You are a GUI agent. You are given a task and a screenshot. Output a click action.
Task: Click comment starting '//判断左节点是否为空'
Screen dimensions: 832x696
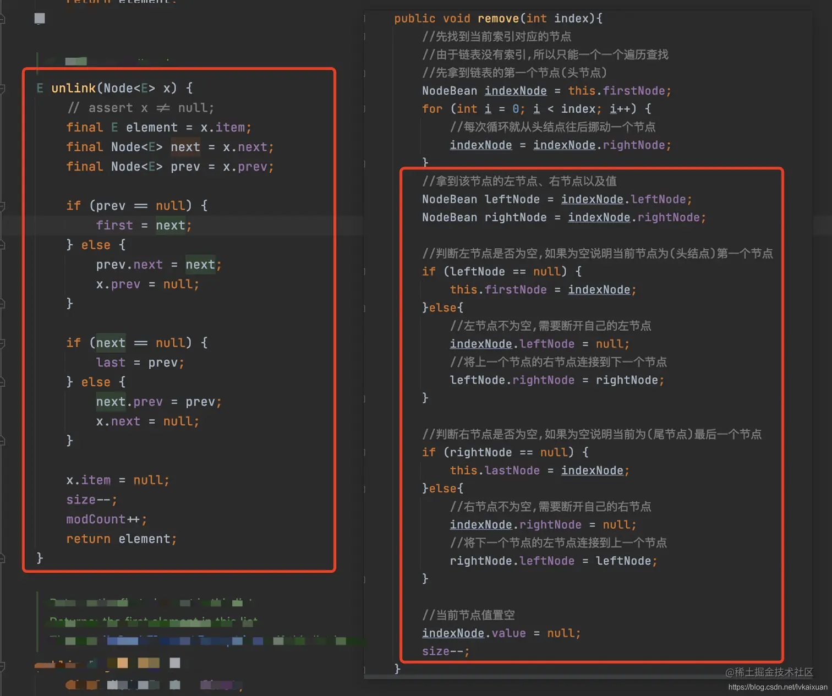tap(598, 254)
